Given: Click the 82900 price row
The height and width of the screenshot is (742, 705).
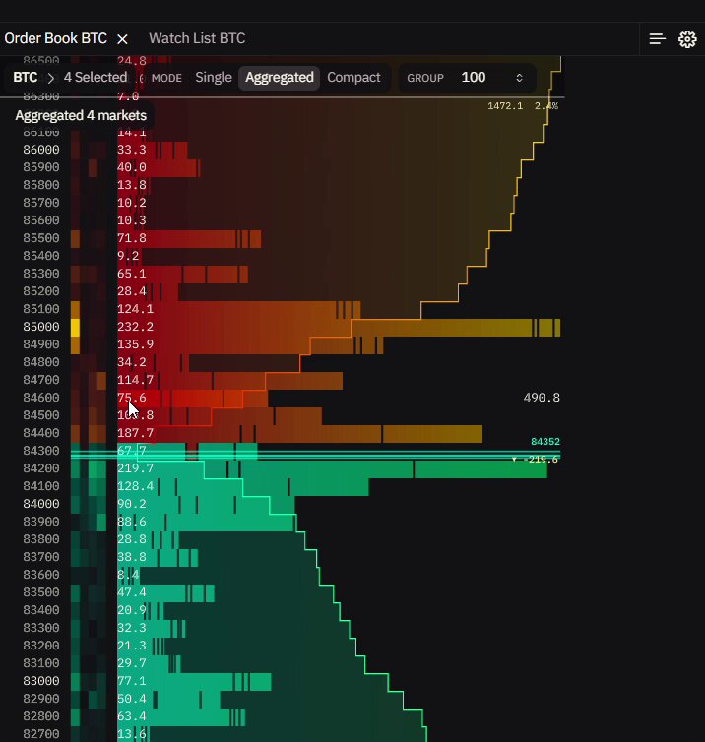Looking at the screenshot, I should point(41,699).
